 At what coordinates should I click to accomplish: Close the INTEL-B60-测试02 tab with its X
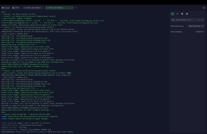(46, 8)
